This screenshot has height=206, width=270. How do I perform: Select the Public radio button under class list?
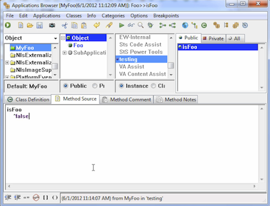[x=66, y=86]
